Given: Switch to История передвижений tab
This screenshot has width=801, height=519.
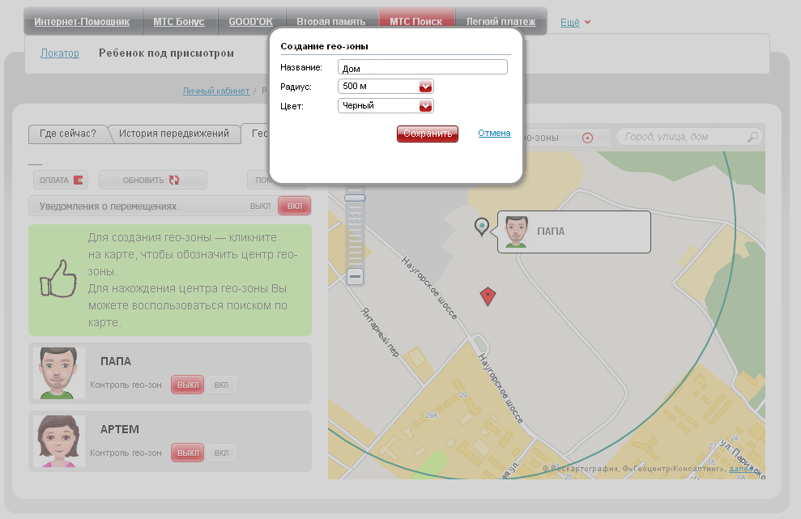Looking at the screenshot, I should click(173, 134).
